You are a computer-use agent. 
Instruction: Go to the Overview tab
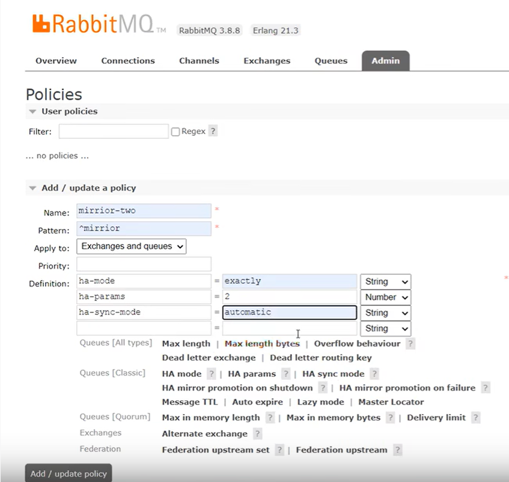tap(56, 61)
